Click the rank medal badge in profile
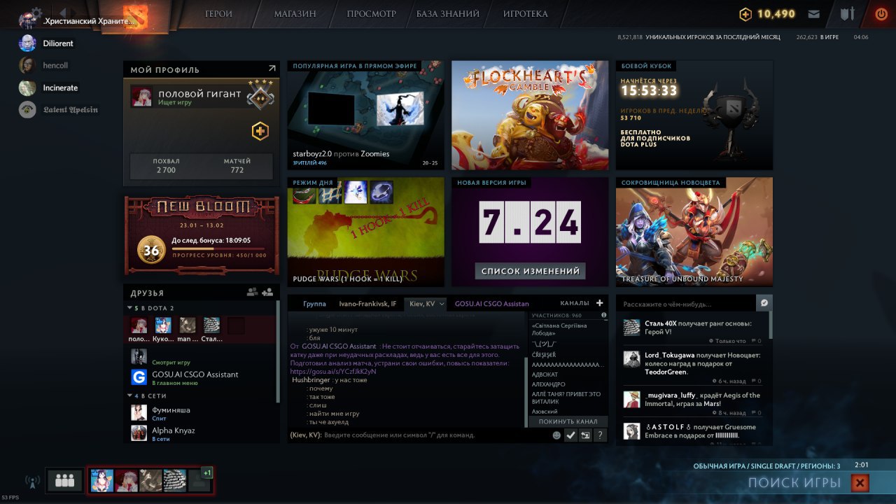This screenshot has height=504, width=896. pos(260,94)
